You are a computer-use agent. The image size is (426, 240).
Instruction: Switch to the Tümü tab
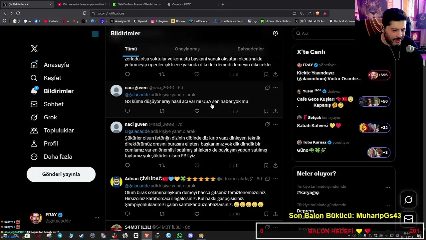click(x=131, y=49)
